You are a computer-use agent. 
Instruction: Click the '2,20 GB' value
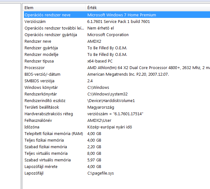[x=94, y=147]
